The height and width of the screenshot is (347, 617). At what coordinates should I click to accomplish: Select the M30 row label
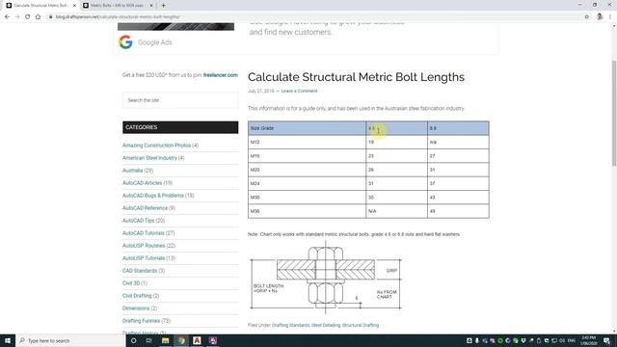click(255, 198)
